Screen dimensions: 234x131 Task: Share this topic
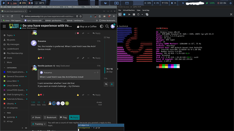[36, 117]
